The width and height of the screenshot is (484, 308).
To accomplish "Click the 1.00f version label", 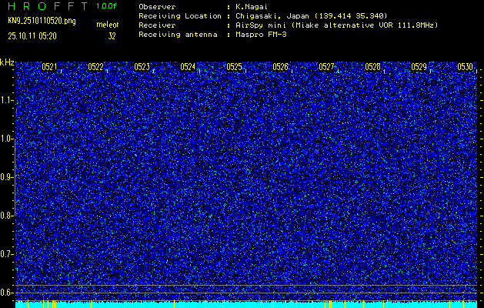I will (x=108, y=6).
